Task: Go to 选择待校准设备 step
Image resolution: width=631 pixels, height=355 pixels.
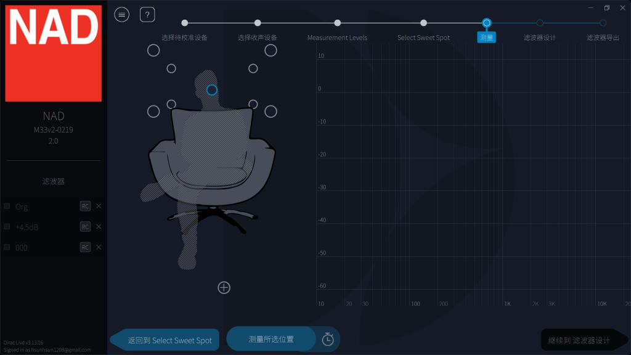Action: (x=184, y=38)
